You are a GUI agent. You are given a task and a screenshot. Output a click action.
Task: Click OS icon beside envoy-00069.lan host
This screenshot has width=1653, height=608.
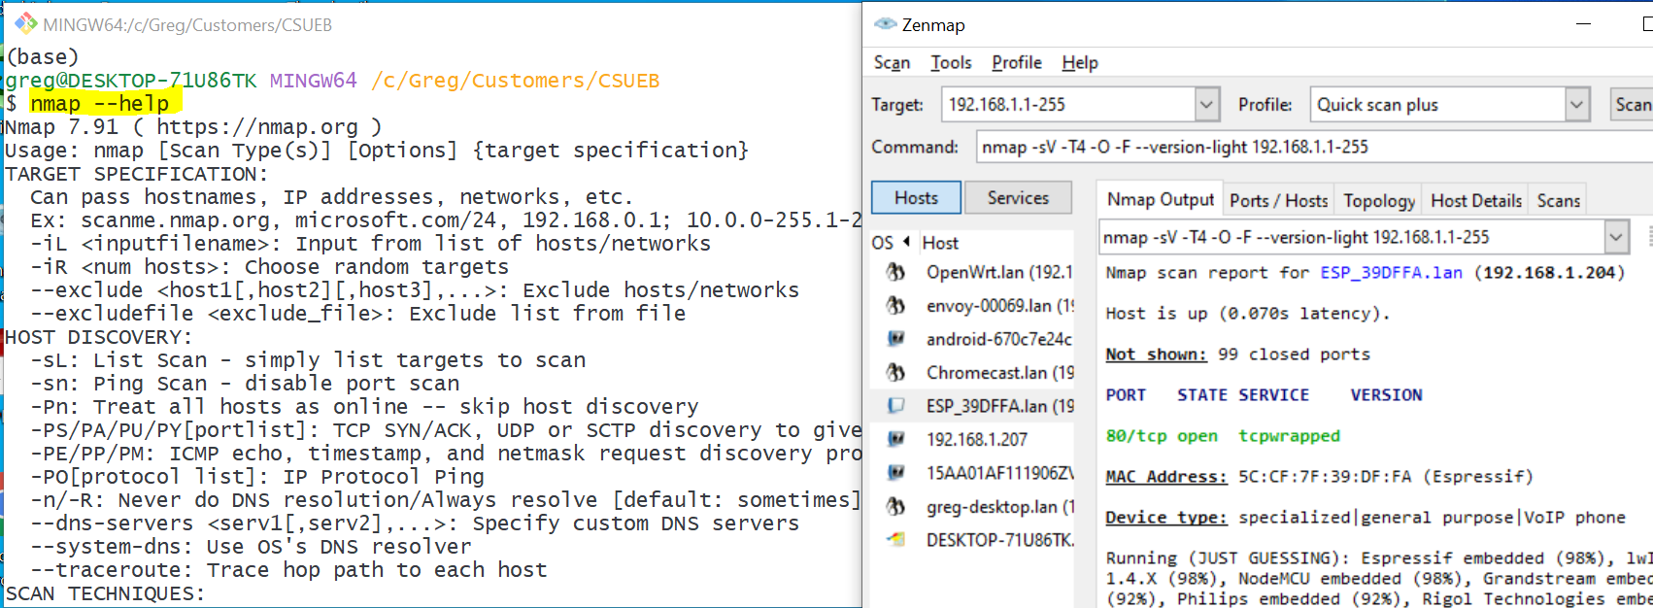[x=895, y=306]
